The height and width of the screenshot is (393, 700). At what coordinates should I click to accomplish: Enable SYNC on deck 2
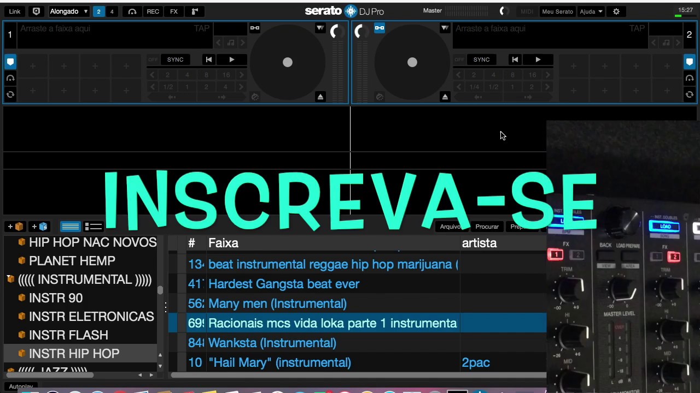[x=482, y=59]
